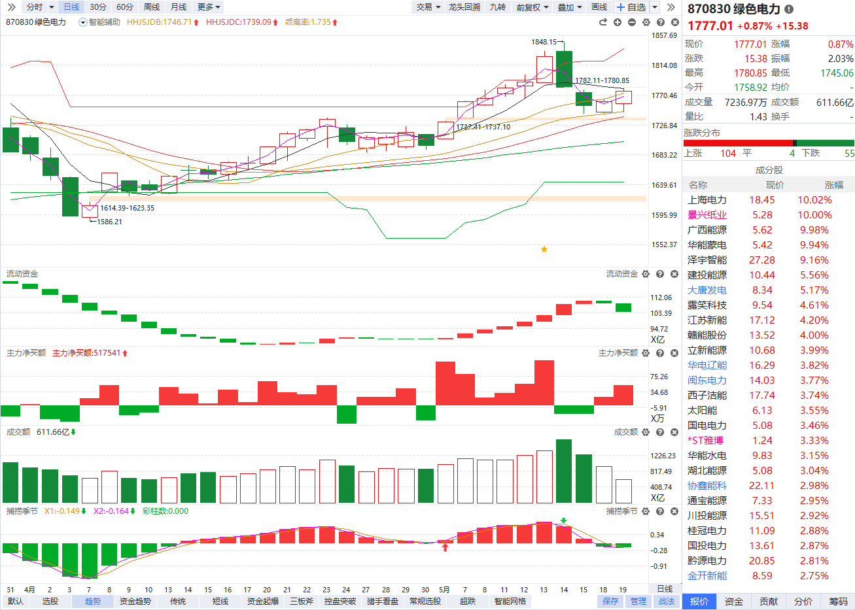Screen dimensions: 855x610
Task: Open the 叠加 overlay dropdown
Action: [570, 7]
